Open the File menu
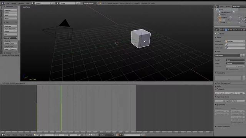This screenshot has width=246, height=138. (x=8, y=3)
